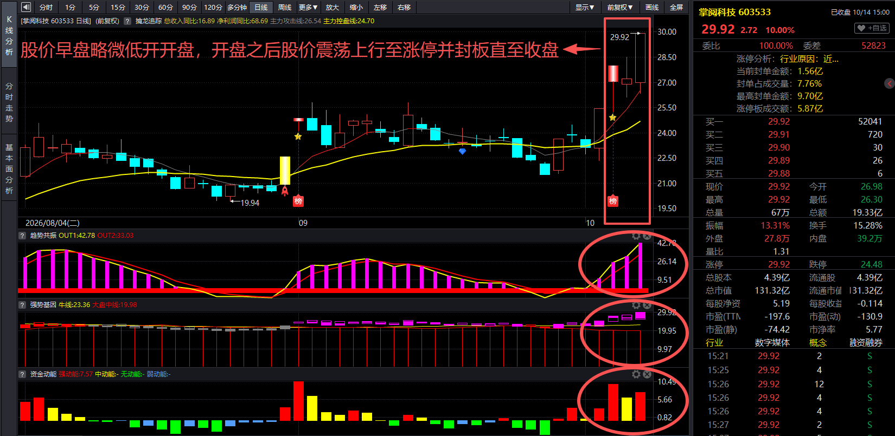Image resolution: width=895 pixels, height=436 pixels.
Task: Select the 15分 period
Action: pyautogui.click(x=118, y=7)
